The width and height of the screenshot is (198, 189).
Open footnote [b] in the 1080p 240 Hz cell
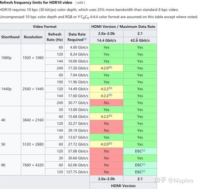[111, 67]
